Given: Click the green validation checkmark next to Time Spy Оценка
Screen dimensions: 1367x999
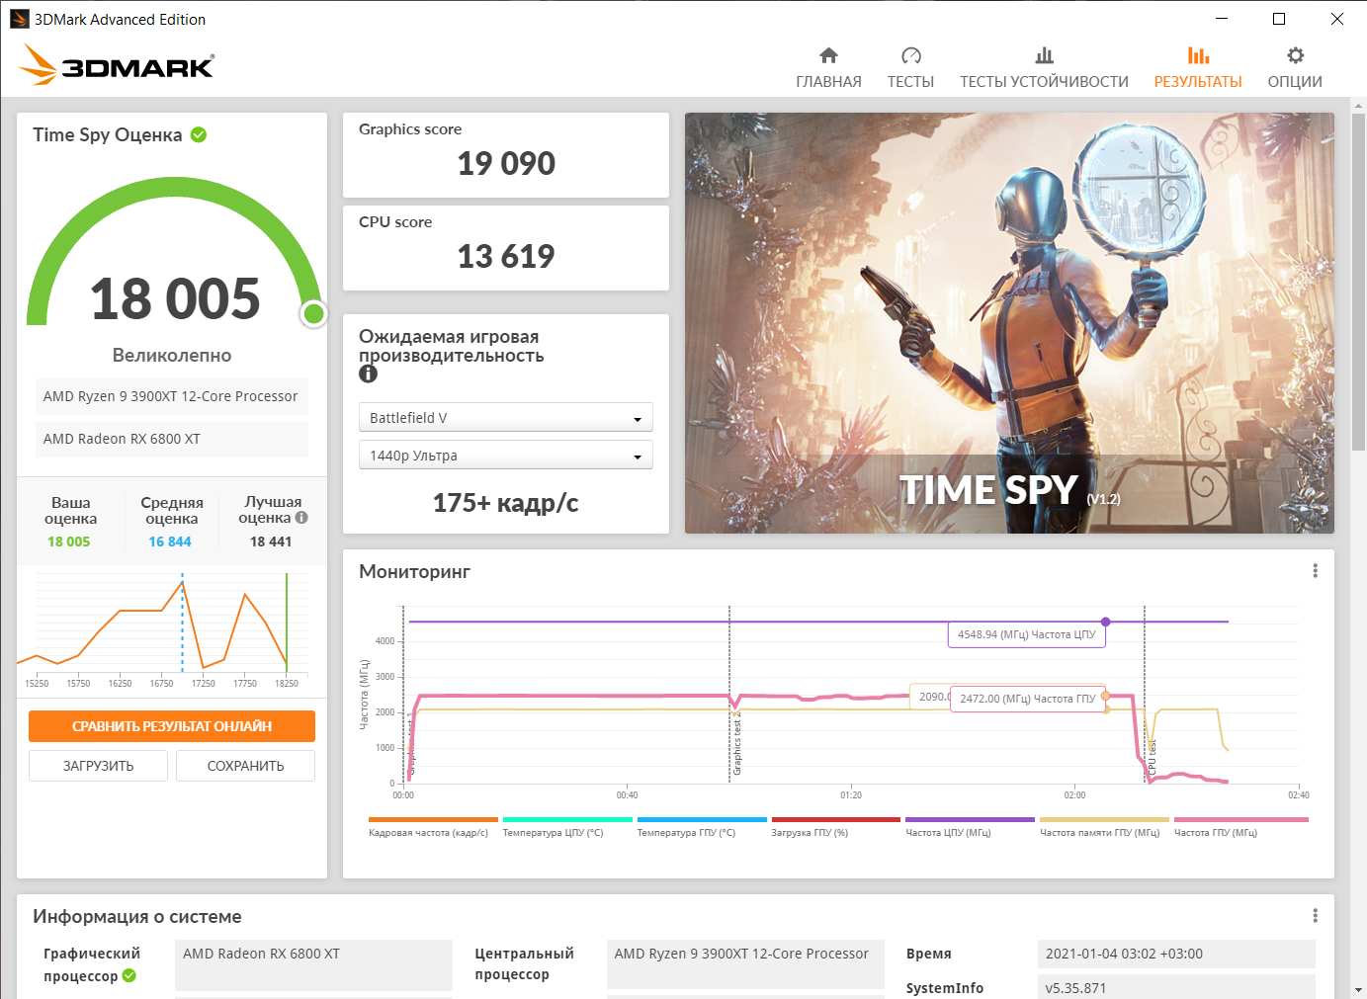Looking at the screenshot, I should coord(199,134).
